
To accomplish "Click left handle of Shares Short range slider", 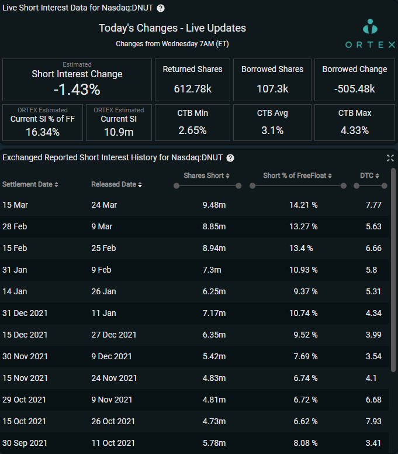I will [176, 186].
